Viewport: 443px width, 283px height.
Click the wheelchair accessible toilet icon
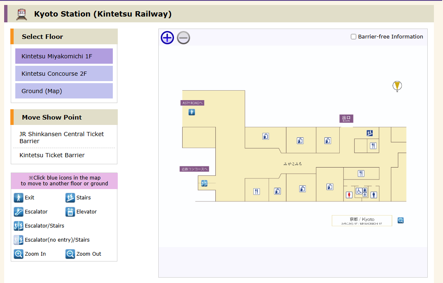coord(359,191)
